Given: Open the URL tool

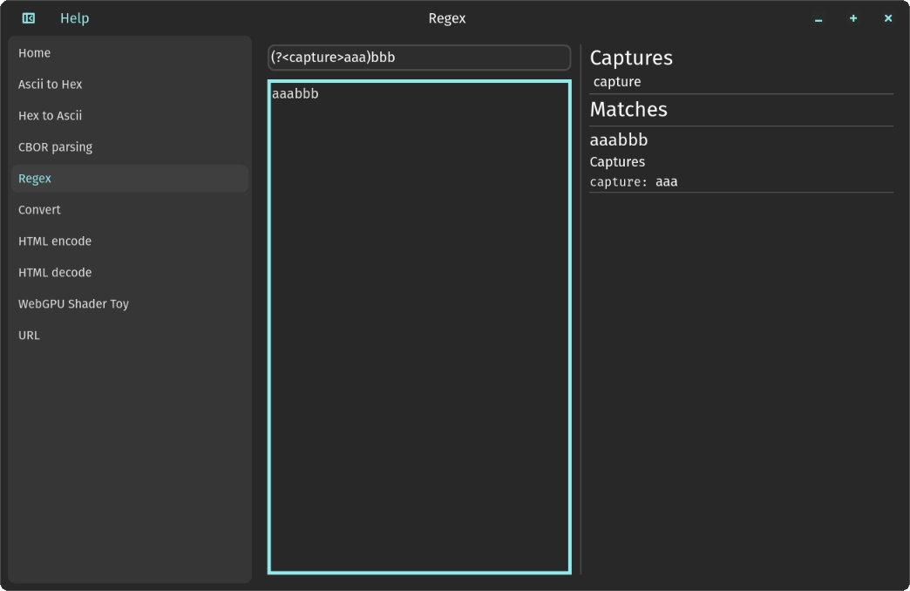Looking at the screenshot, I should tap(130, 335).
